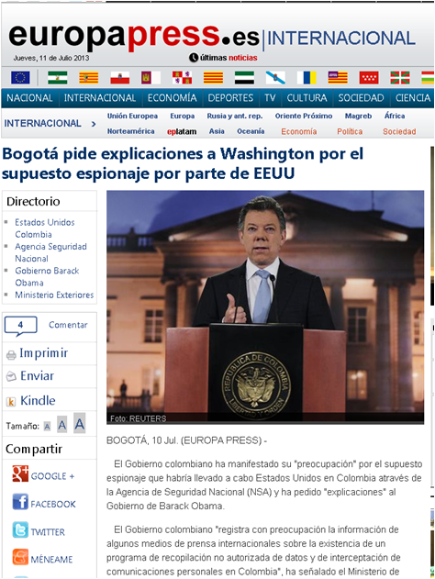The width and height of the screenshot is (435, 579).
Task: Open the Oriente Próximo subsection link
Action: pos(304,116)
